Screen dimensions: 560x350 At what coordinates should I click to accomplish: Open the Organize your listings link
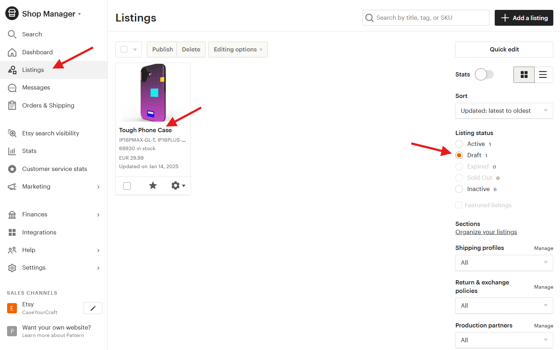[486, 232]
